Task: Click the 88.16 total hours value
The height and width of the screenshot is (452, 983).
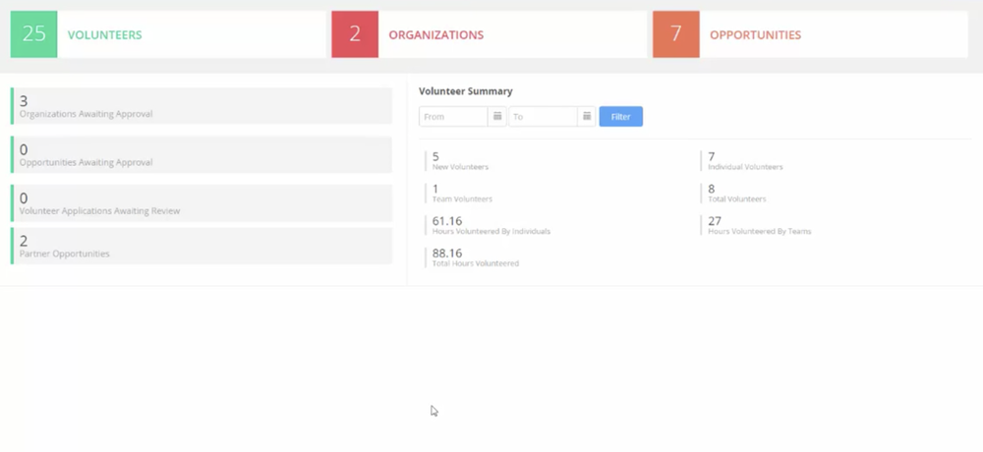Action: [x=447, y=254]
